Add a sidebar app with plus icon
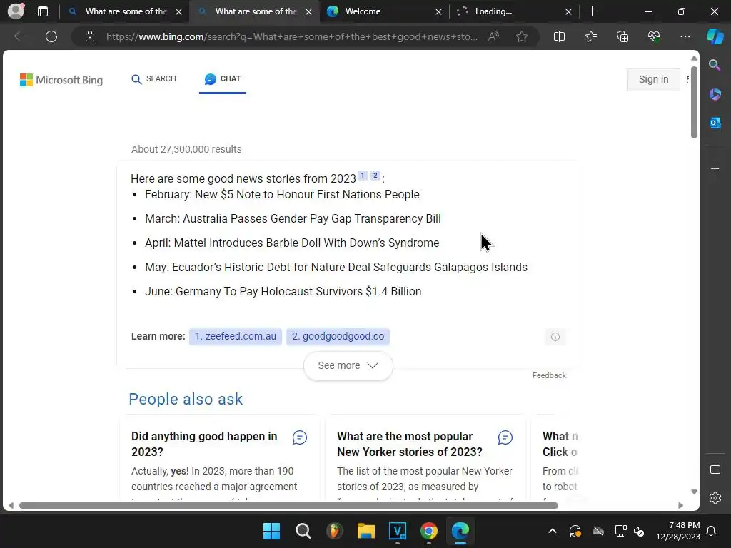 (x=715, y=168)
